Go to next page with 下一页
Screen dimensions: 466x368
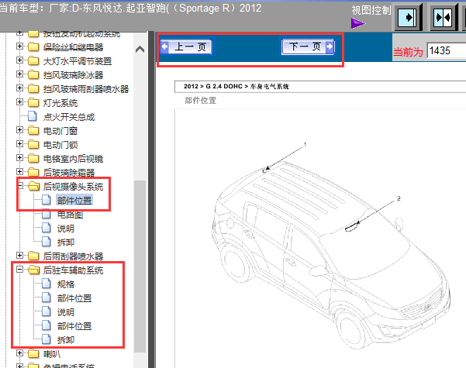click(x=308, y=47)
